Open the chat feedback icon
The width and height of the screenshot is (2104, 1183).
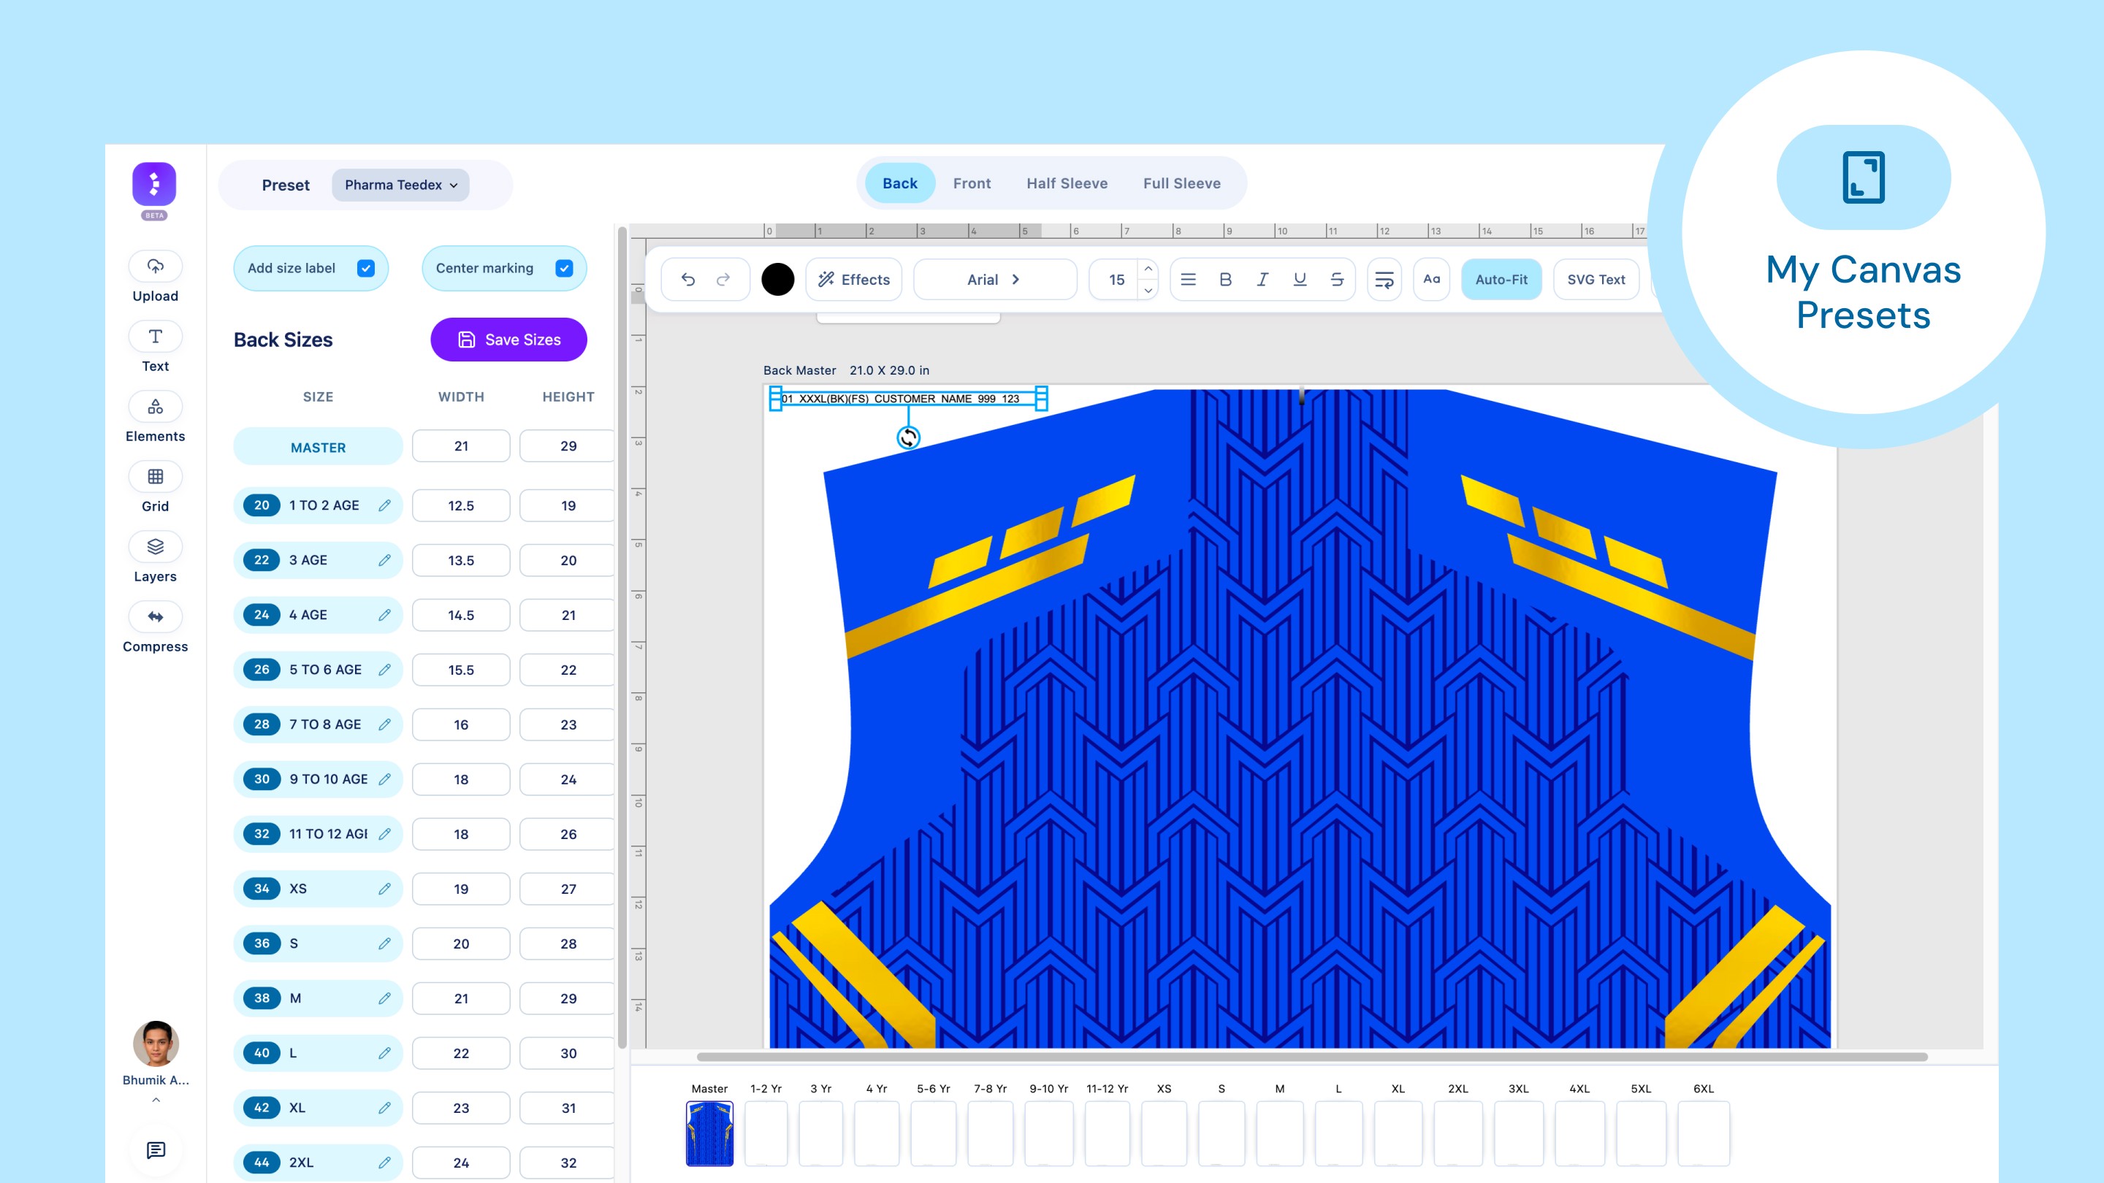click(x=155, y=1150)
